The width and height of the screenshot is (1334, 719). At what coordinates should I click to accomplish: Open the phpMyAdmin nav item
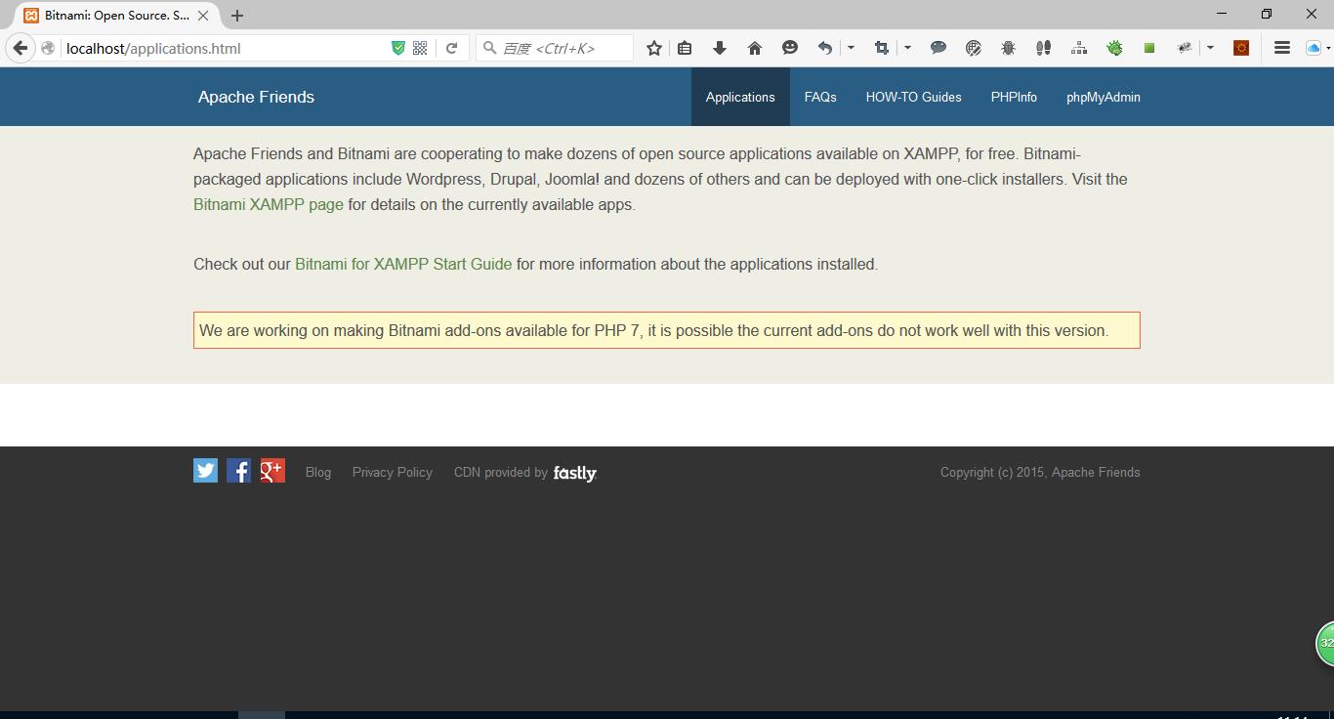[x=1103, y=97]
